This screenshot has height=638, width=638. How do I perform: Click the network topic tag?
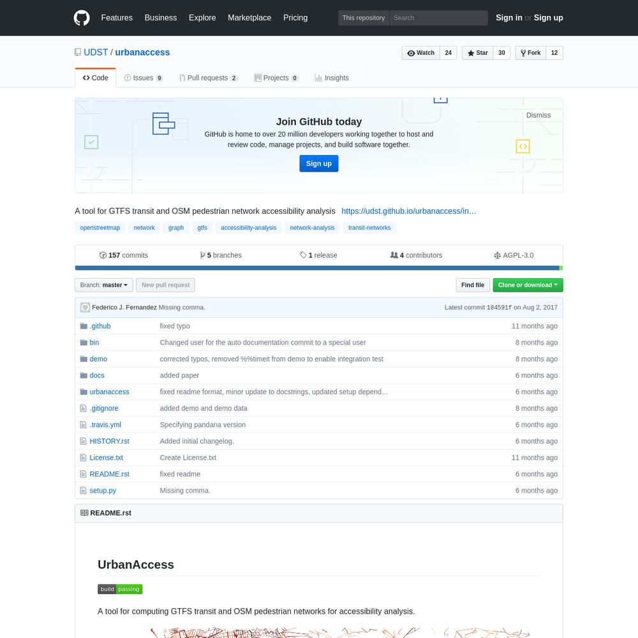click(x=144, y=228)
